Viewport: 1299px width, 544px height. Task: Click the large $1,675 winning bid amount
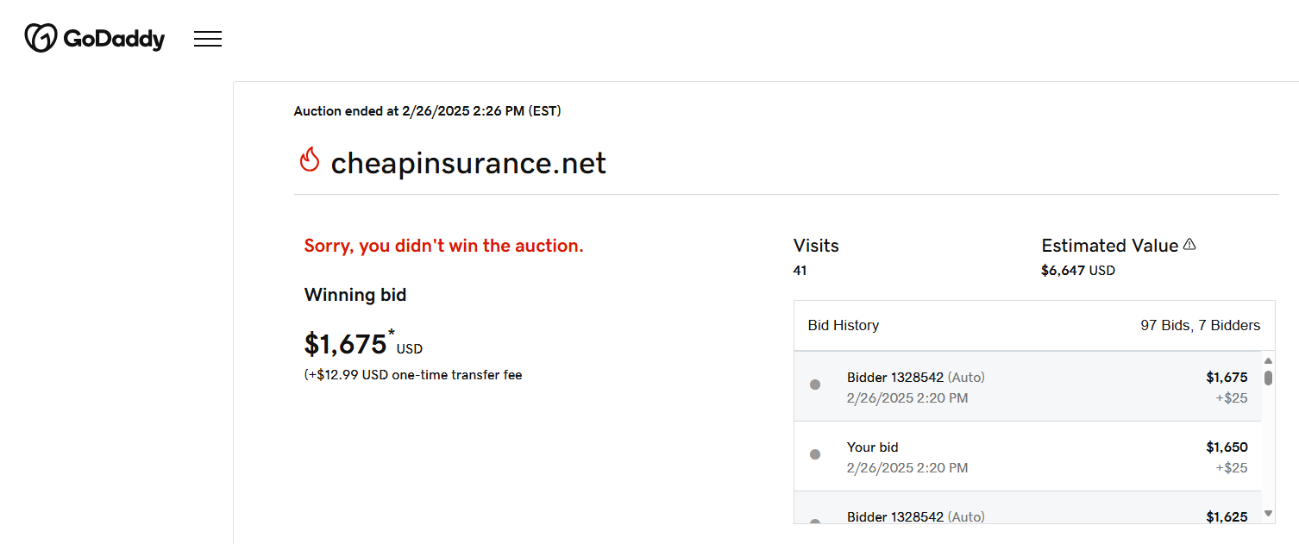pos(345,344)
